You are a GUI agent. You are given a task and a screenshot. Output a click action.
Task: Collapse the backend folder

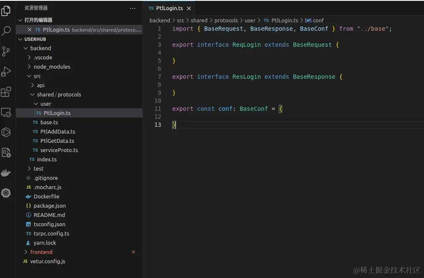pyautogui.click(x=26, y=48)
